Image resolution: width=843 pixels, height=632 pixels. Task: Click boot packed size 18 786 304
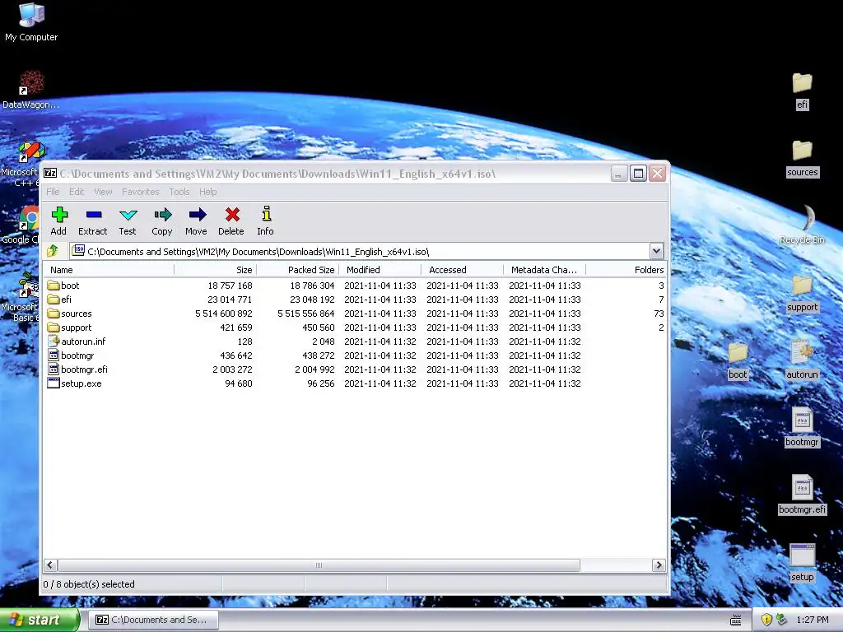point(312,286)
